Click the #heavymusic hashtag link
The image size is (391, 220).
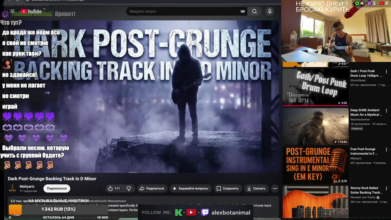[117, 201]
